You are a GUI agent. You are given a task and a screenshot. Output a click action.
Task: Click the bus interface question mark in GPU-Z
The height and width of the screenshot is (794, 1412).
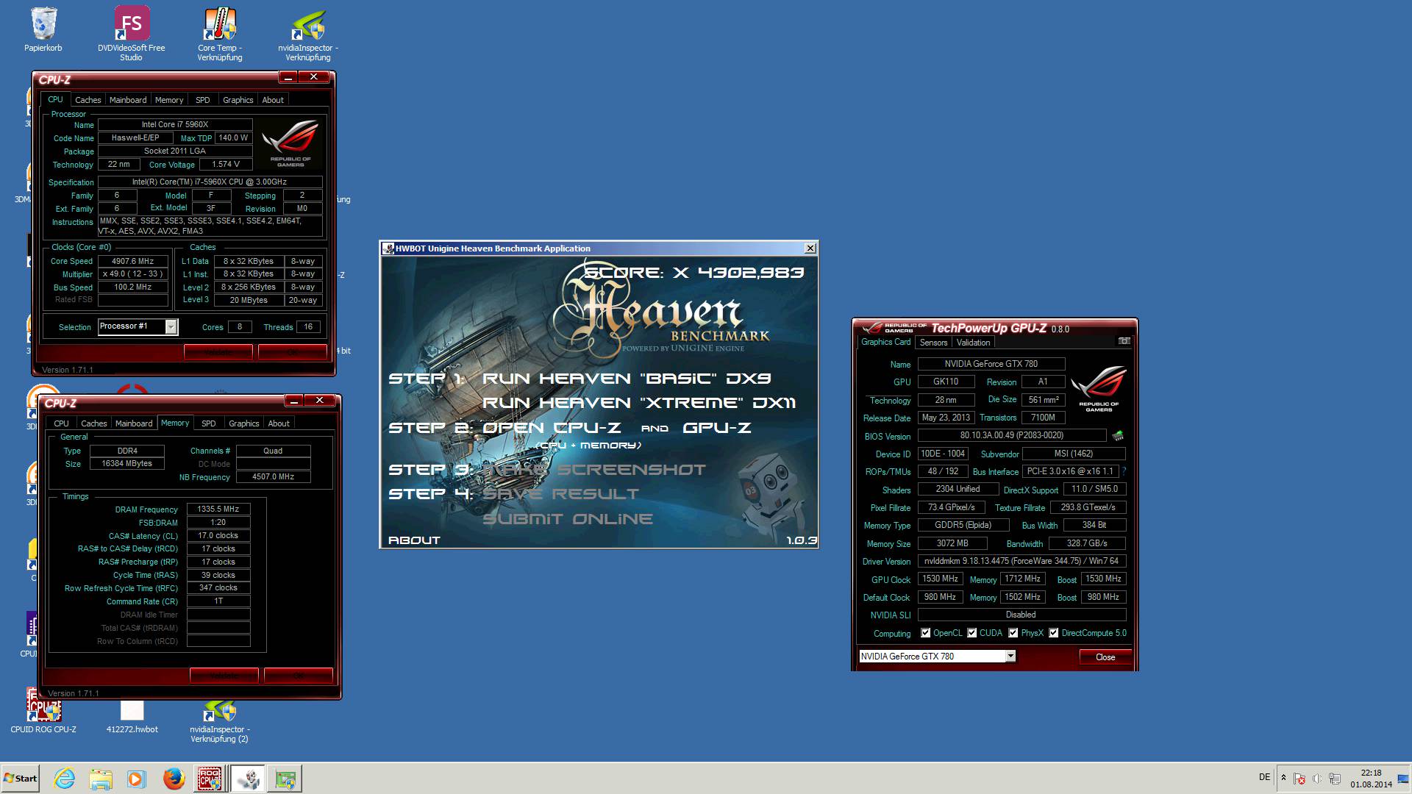tap(1124, 471)
